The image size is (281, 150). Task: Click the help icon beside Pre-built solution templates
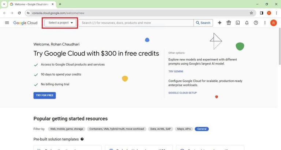pos(82,139)
